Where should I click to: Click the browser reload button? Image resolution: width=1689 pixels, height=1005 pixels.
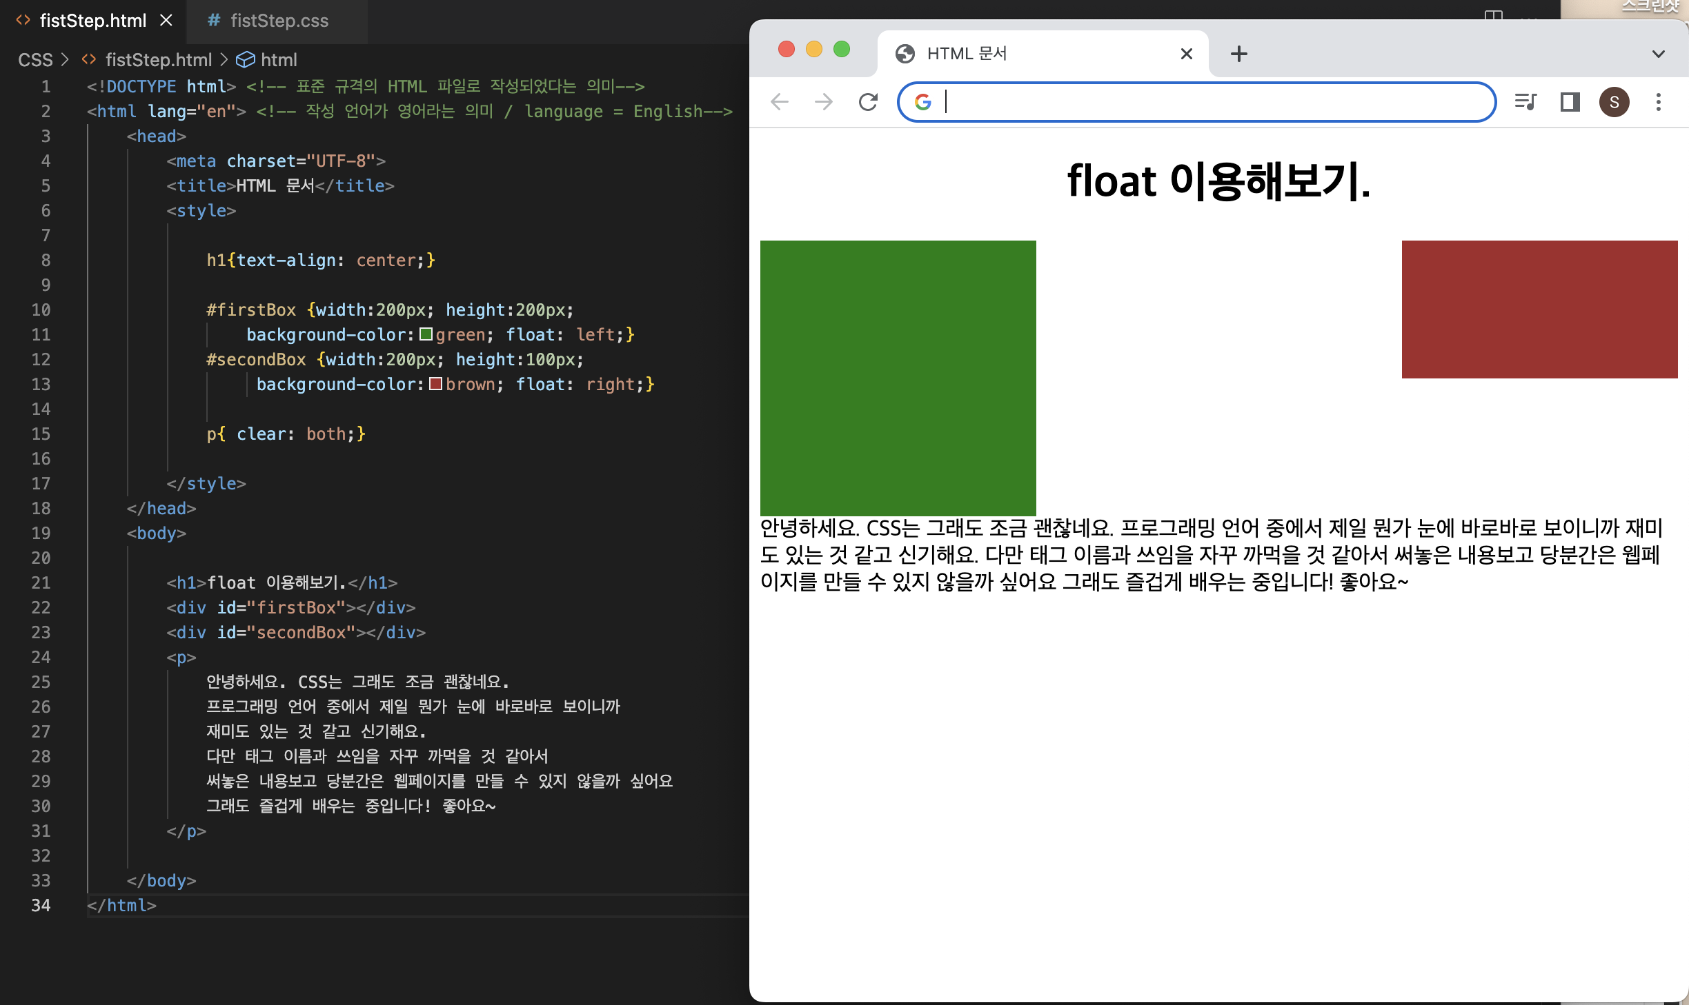click(x=868, y=102)
